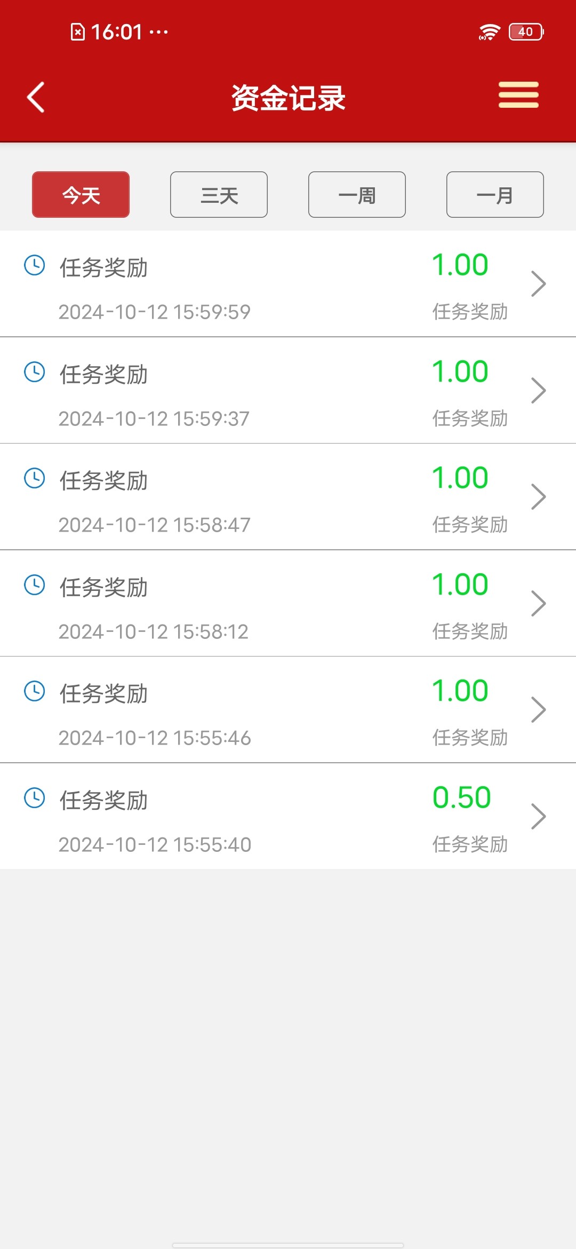The image size is (576, 1249).
Task: Tap clock icon beside 15:58:47 record
Action: click(x=35, y=478)
